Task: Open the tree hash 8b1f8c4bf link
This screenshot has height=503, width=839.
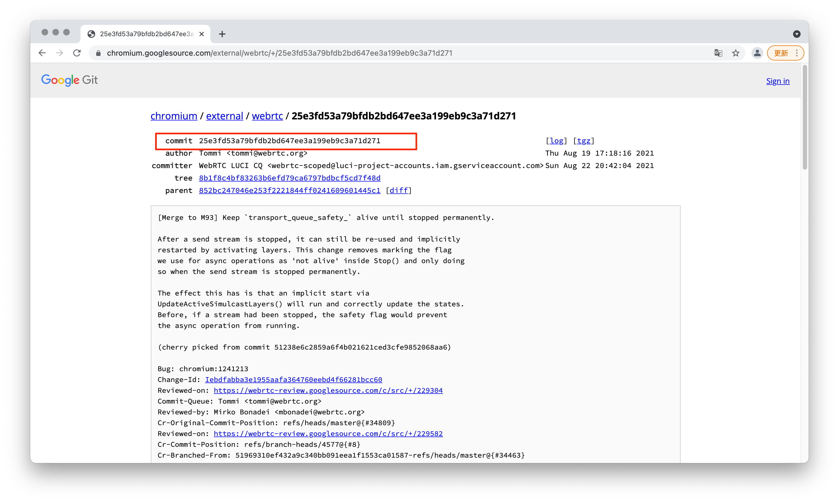Action: [289, 178]
